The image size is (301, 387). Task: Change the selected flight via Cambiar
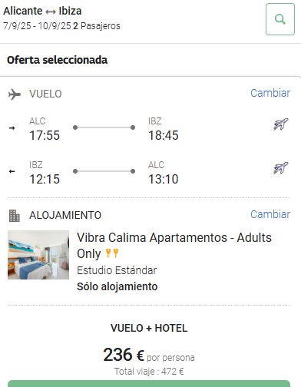(x=270, y=93)
